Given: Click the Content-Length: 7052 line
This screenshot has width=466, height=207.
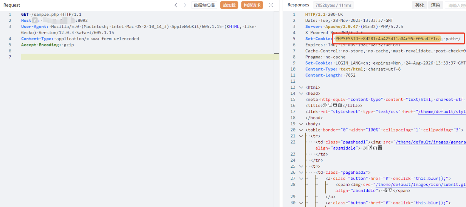Looking at the screenshot, I should [330, 75].
